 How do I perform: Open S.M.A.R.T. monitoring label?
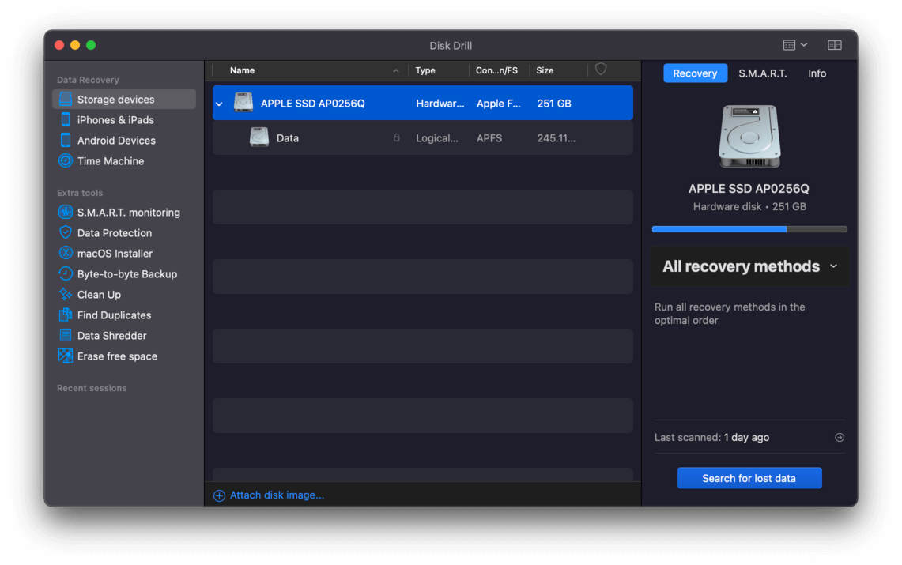(129, 212)
